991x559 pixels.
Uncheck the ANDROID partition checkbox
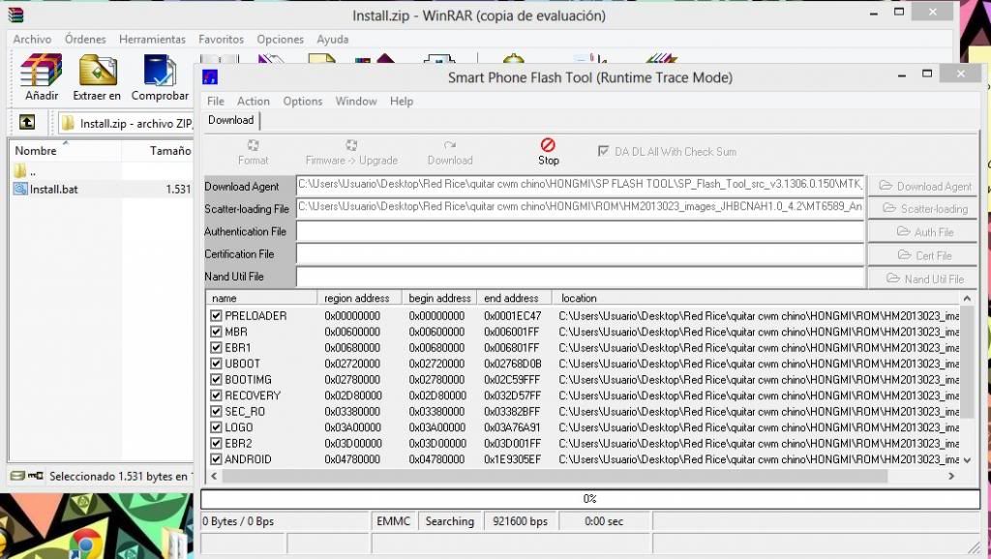coord(216,459)
